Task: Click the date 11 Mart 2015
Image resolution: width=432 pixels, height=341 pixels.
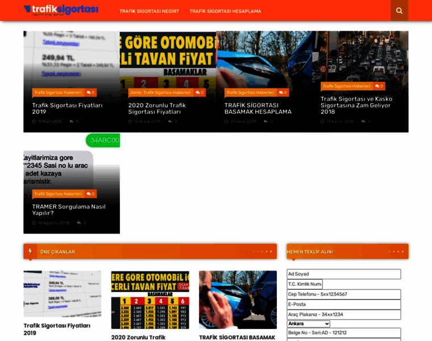Action: click(50, 122)
